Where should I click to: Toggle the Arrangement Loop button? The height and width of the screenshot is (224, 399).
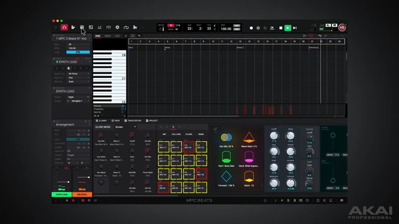(78, 139)
